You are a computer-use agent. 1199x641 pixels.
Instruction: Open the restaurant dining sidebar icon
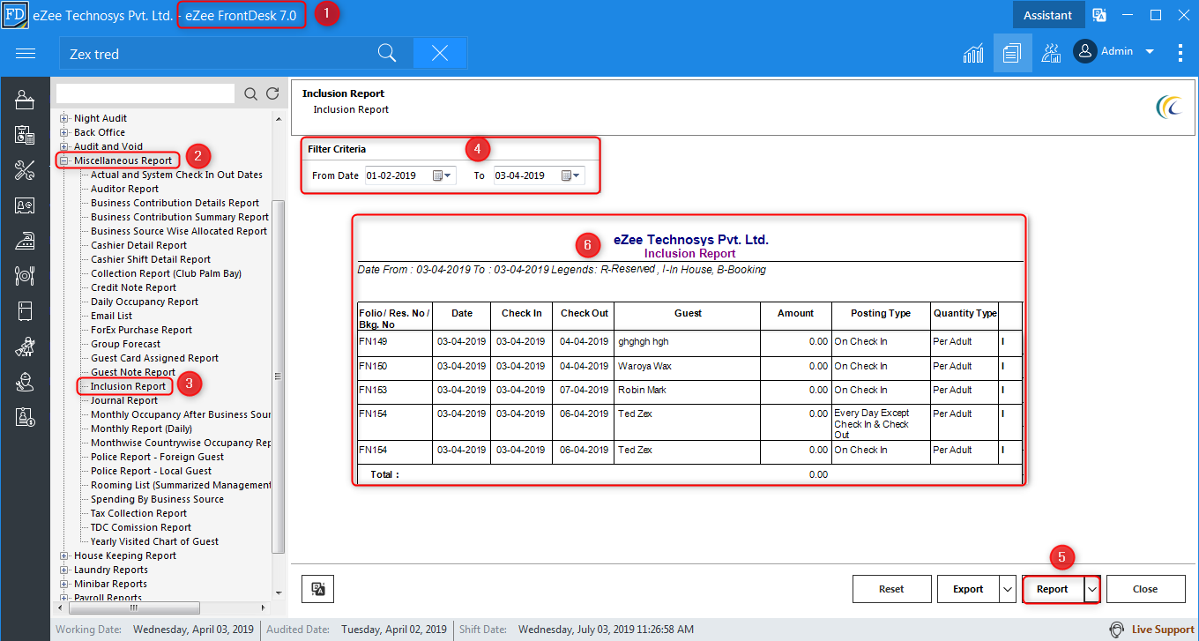click(x=25, y=276)
